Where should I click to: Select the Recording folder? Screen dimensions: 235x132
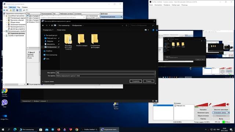click(68, 42)
